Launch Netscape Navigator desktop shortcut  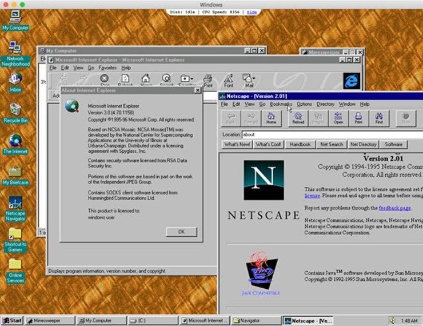(15, 209)
